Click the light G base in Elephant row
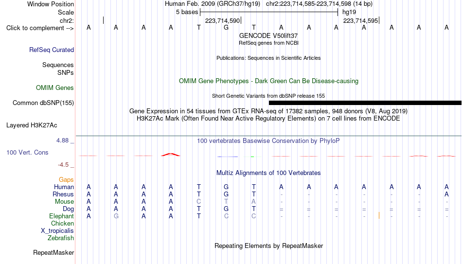 pyautogui.click(x=116, y=216)
